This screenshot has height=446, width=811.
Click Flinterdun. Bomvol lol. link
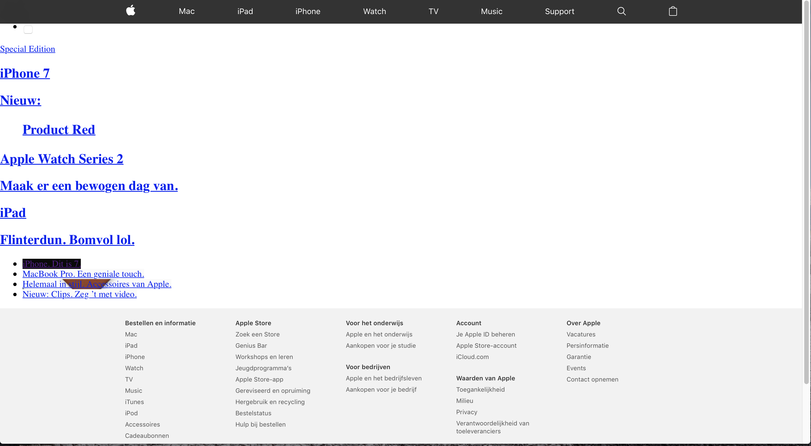pos(67,240)
